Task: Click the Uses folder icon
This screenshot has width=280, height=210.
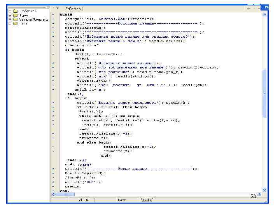Action: (15, 23)
